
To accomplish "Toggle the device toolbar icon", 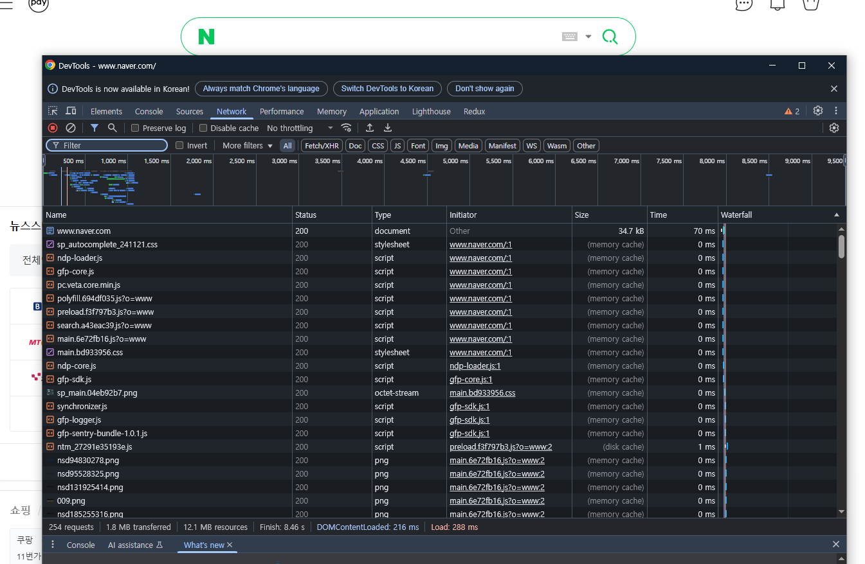I will point(71,111).
